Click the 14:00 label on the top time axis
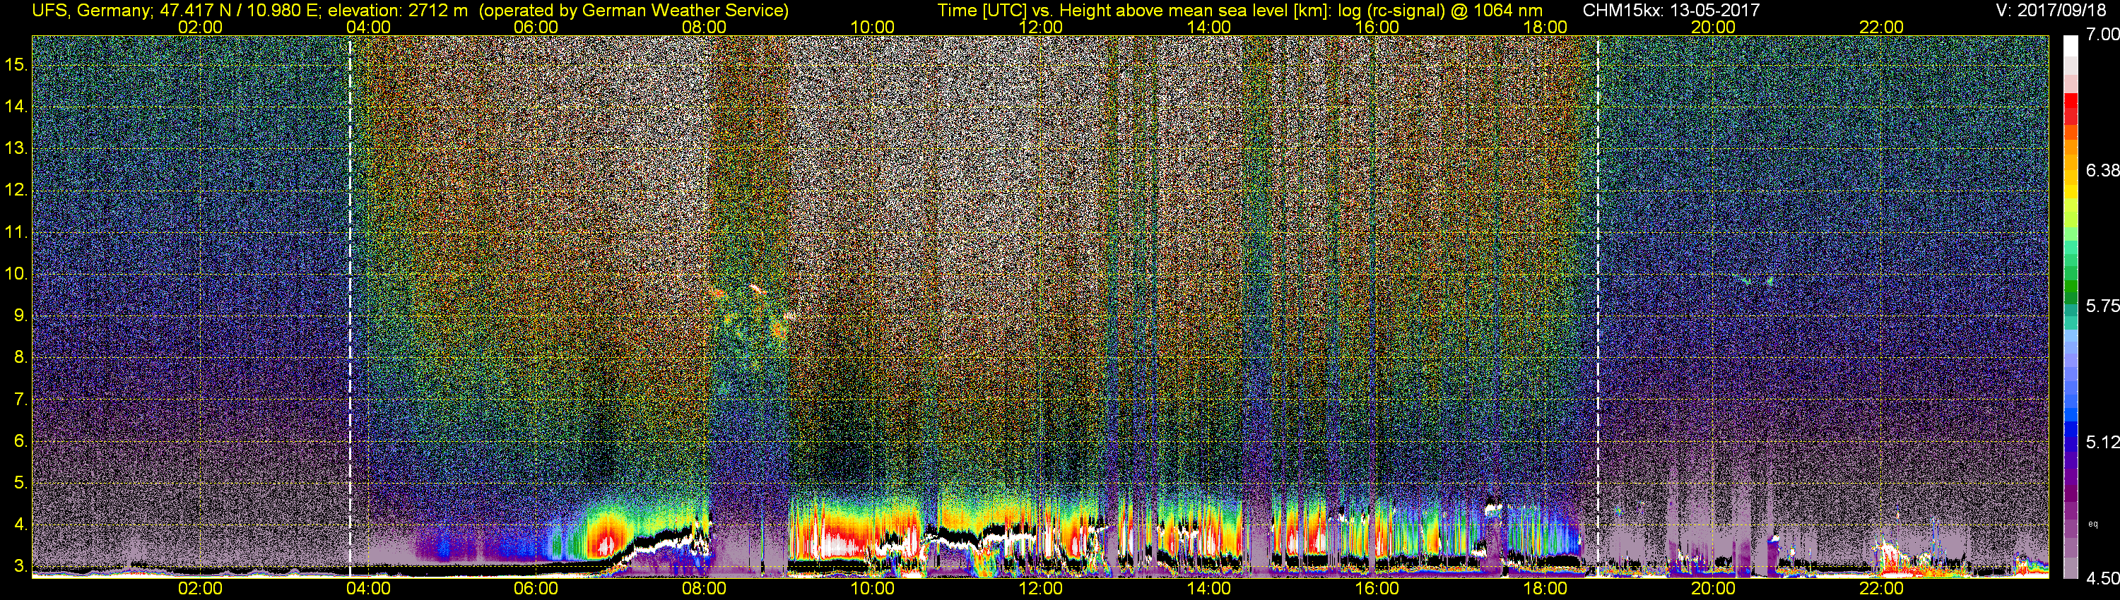2120x600 pixels. click(1209, 27)
